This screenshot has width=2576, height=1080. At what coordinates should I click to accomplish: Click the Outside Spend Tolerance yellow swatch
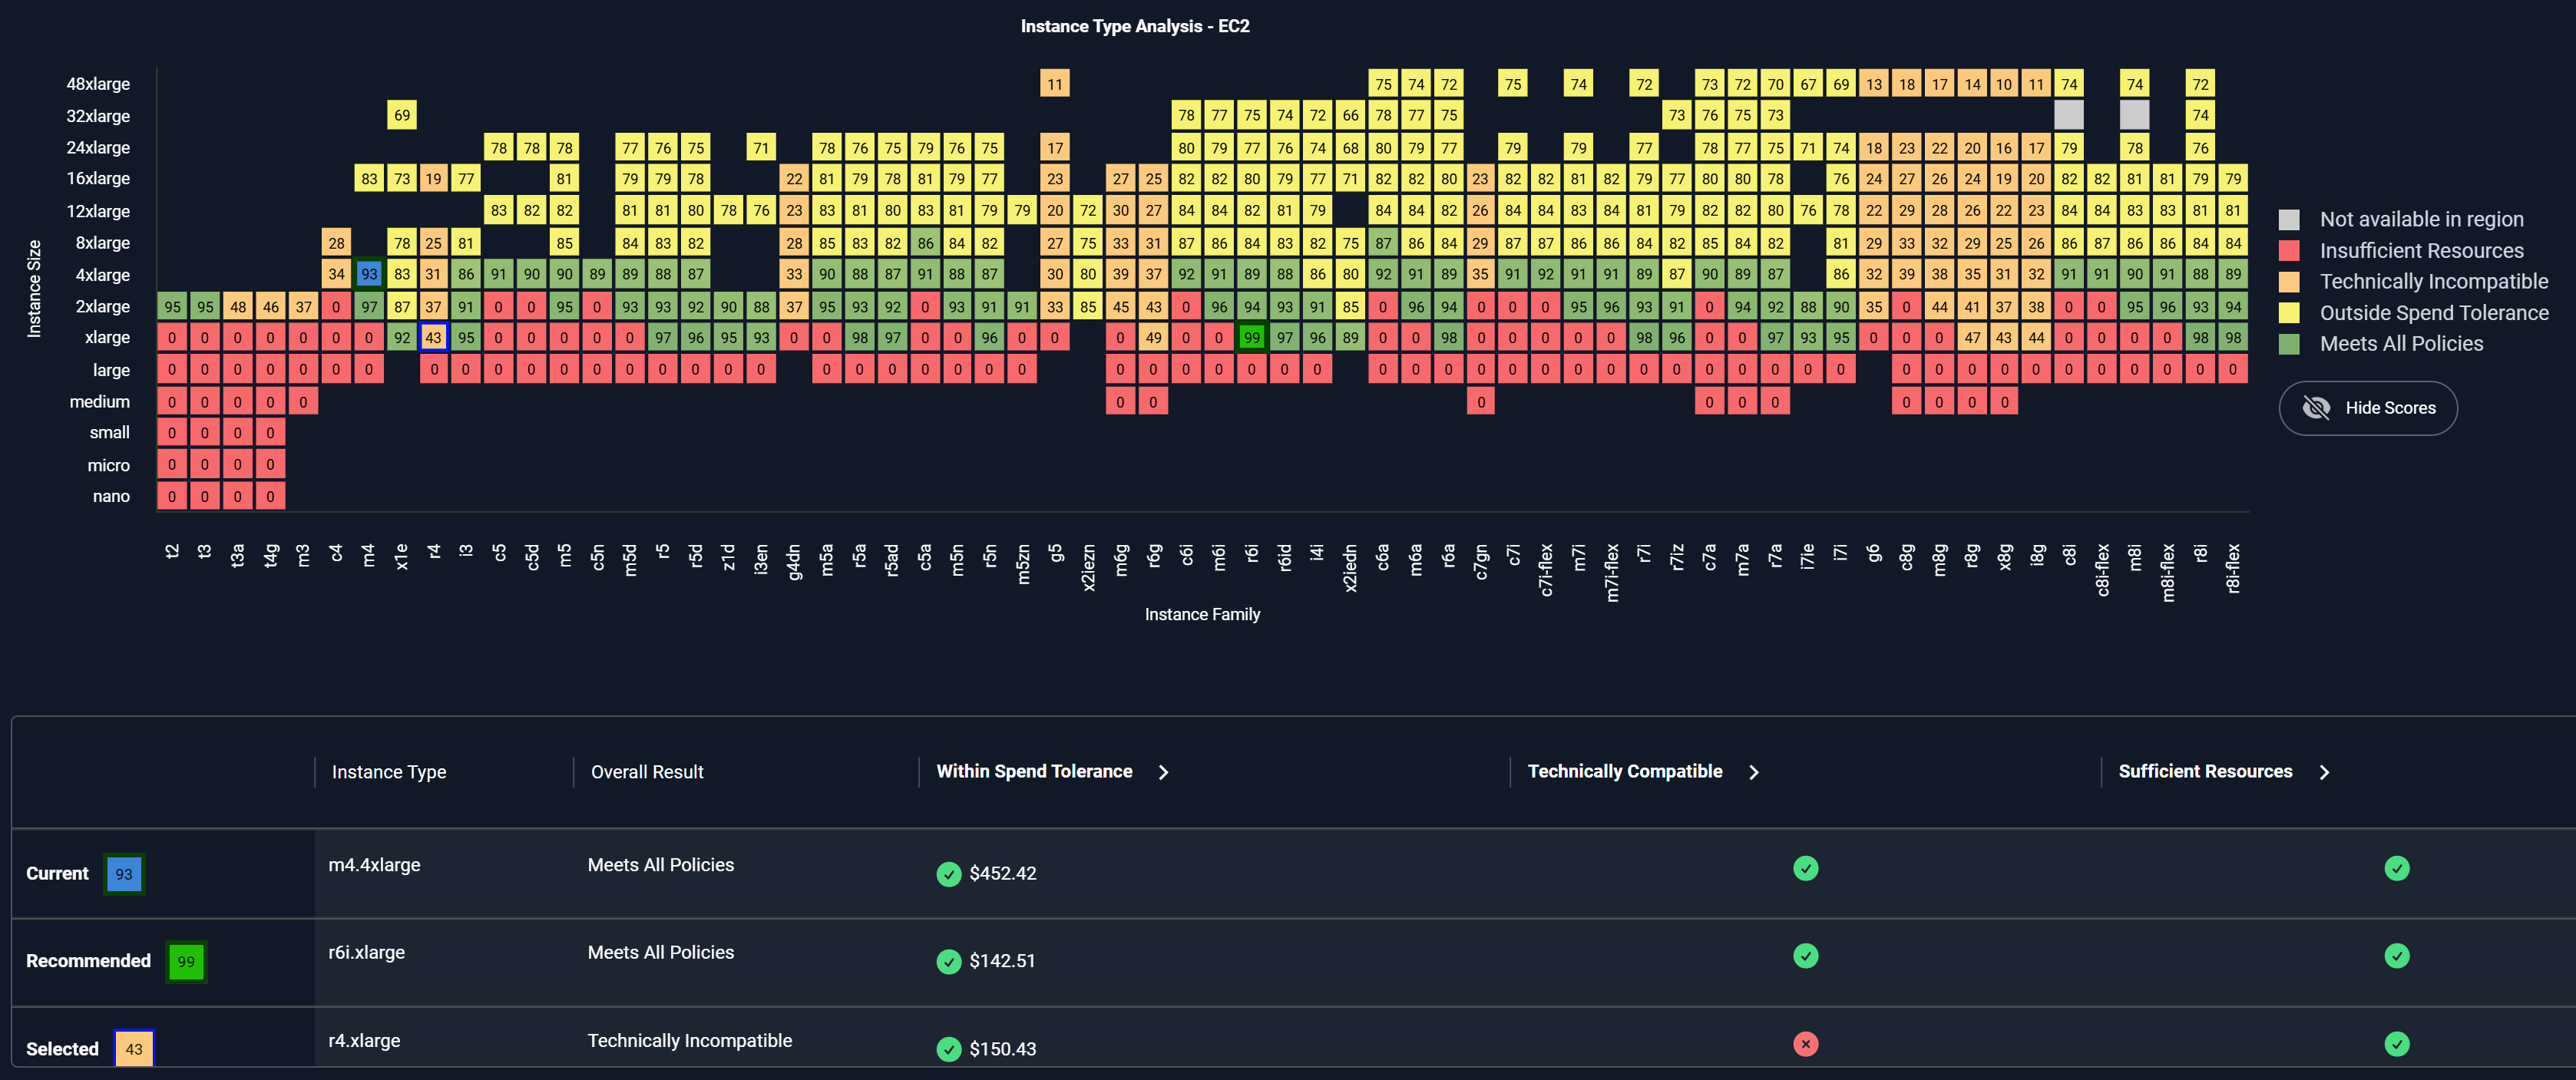point(2288,313)
